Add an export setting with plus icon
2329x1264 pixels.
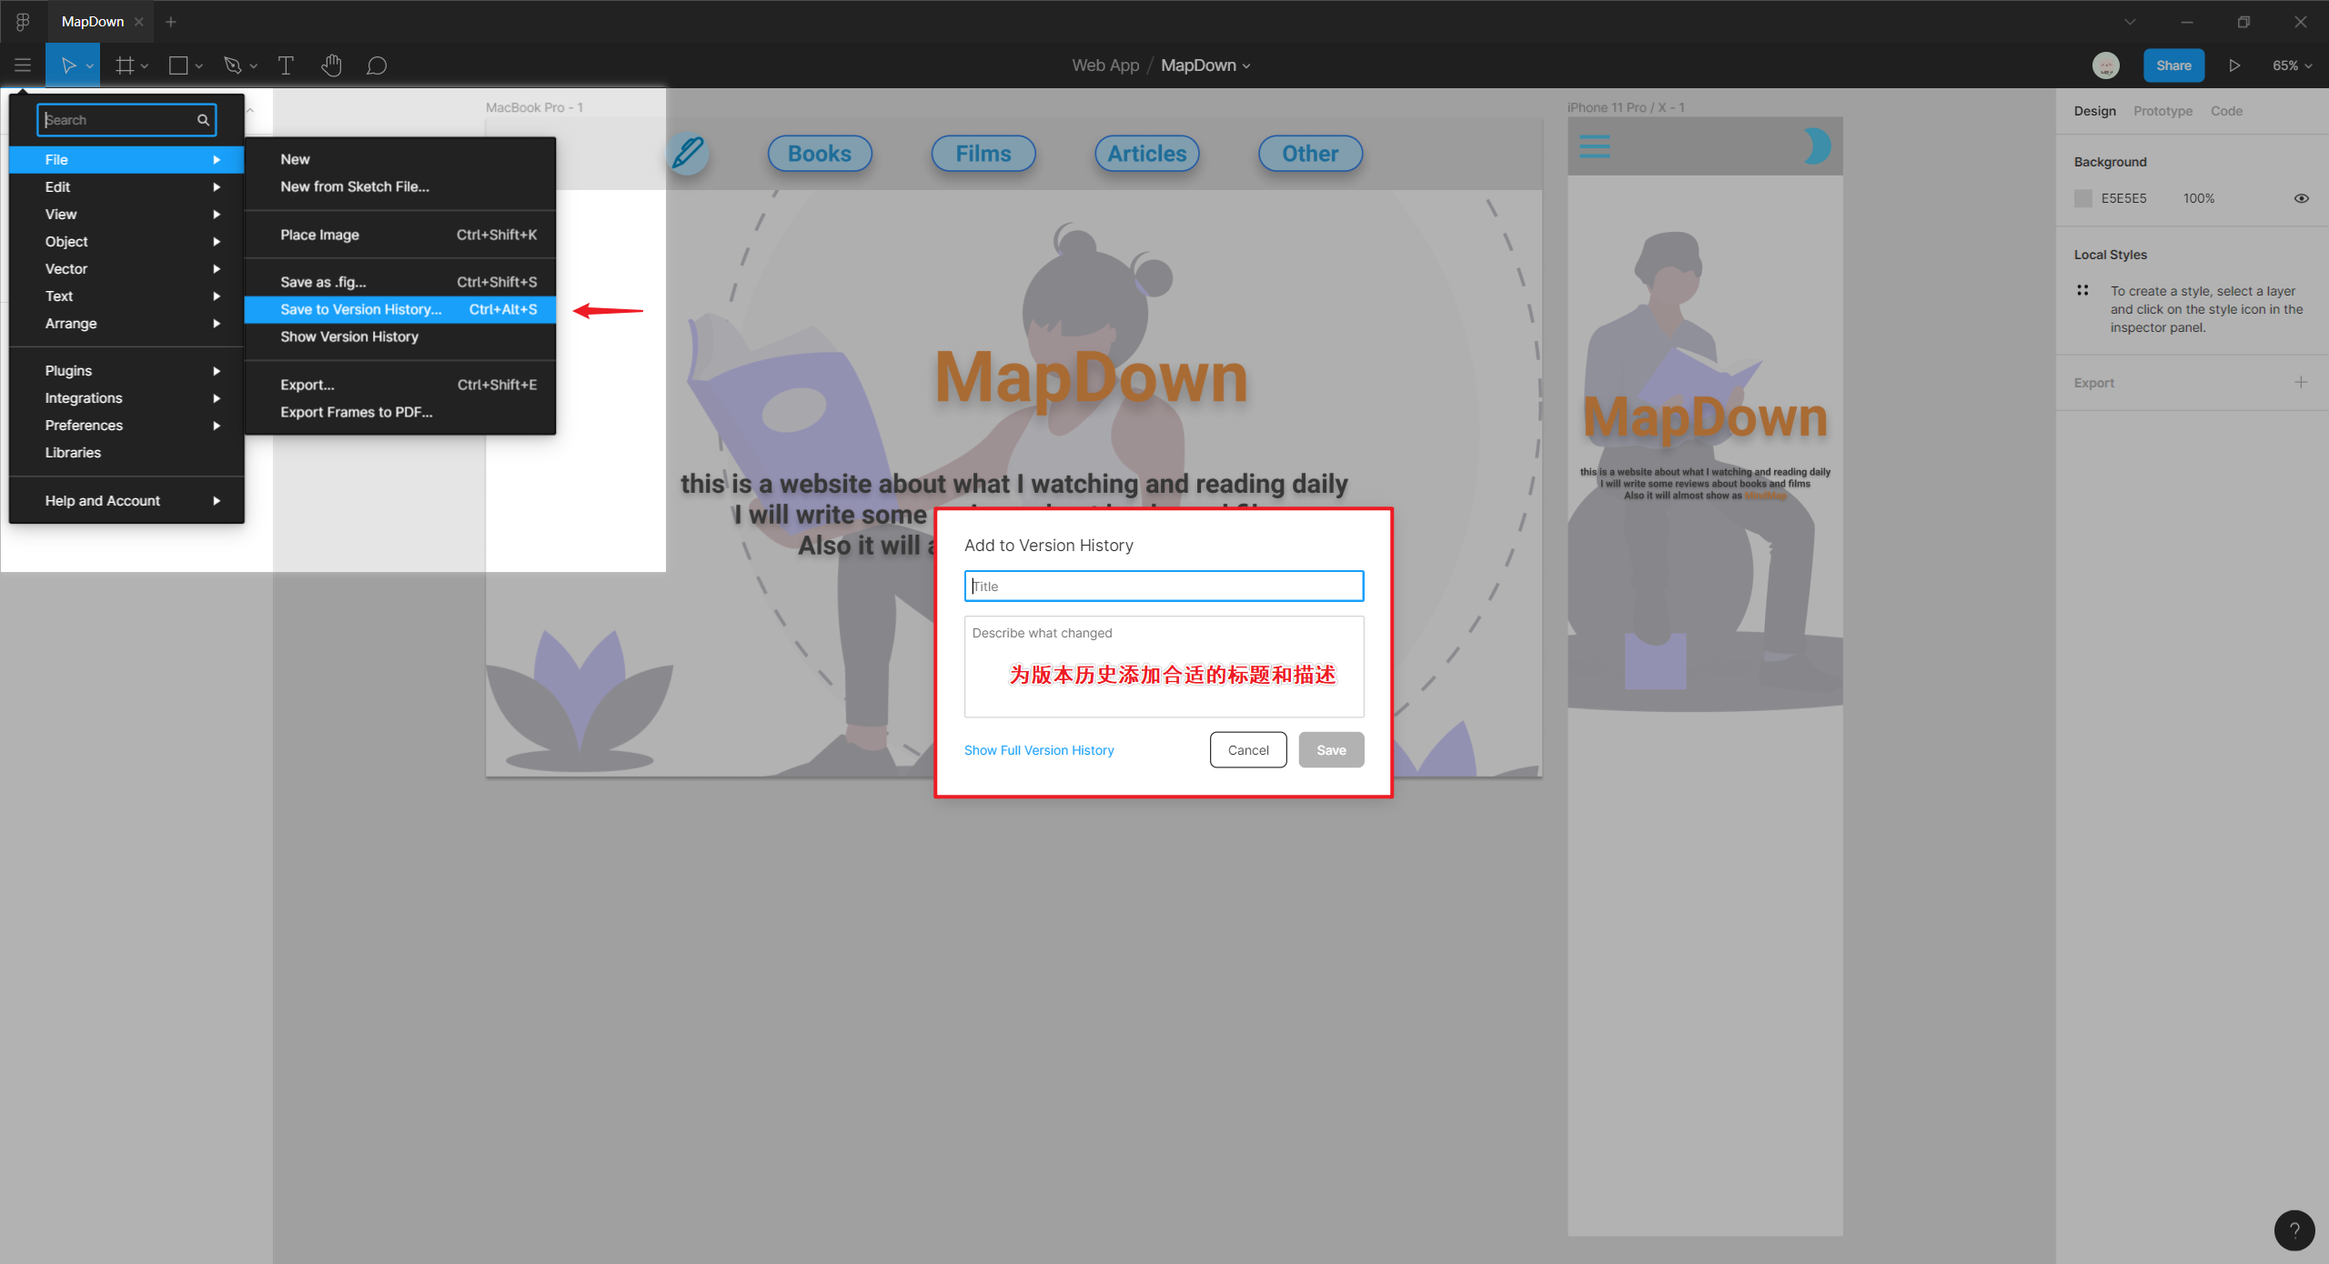[2300, 382]
